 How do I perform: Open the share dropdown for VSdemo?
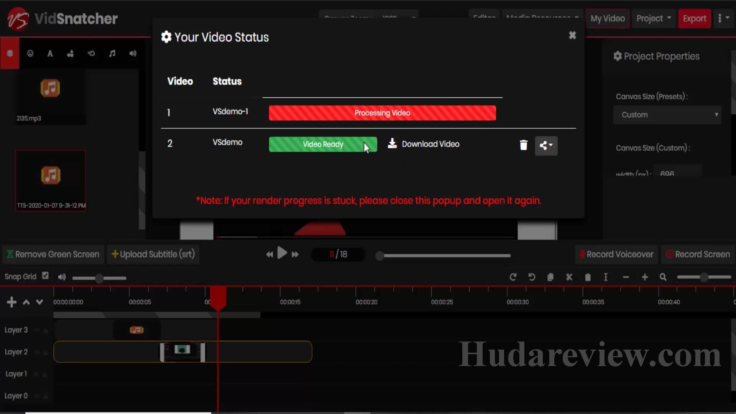pos(546,145)
